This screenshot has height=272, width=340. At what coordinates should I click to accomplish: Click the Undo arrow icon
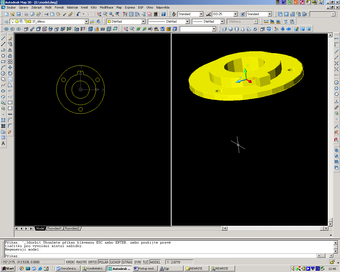click(78, 14)
